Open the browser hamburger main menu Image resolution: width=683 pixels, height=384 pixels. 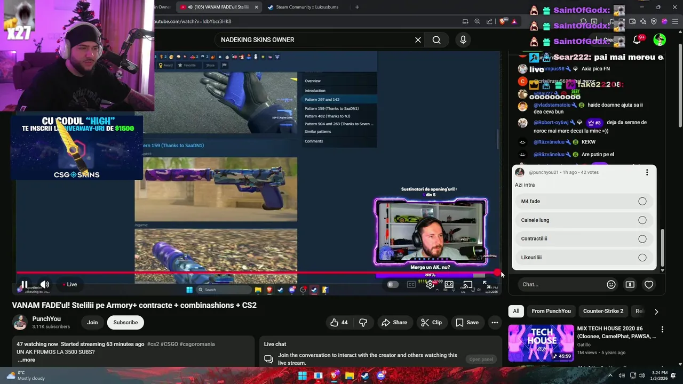coord(676,21)
